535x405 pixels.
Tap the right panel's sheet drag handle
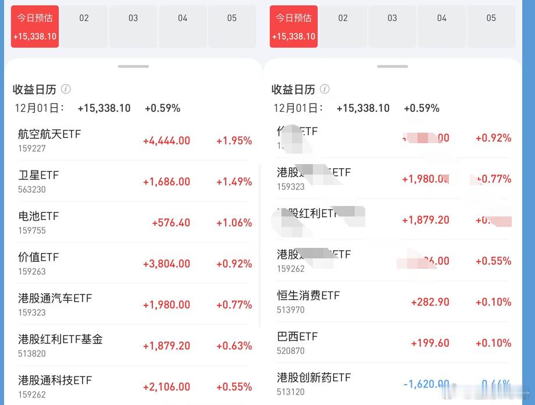tap(392, 66)
